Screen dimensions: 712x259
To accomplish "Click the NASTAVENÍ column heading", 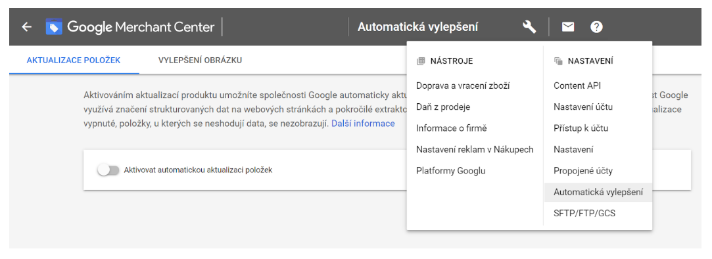I will (x=590, y=61).
